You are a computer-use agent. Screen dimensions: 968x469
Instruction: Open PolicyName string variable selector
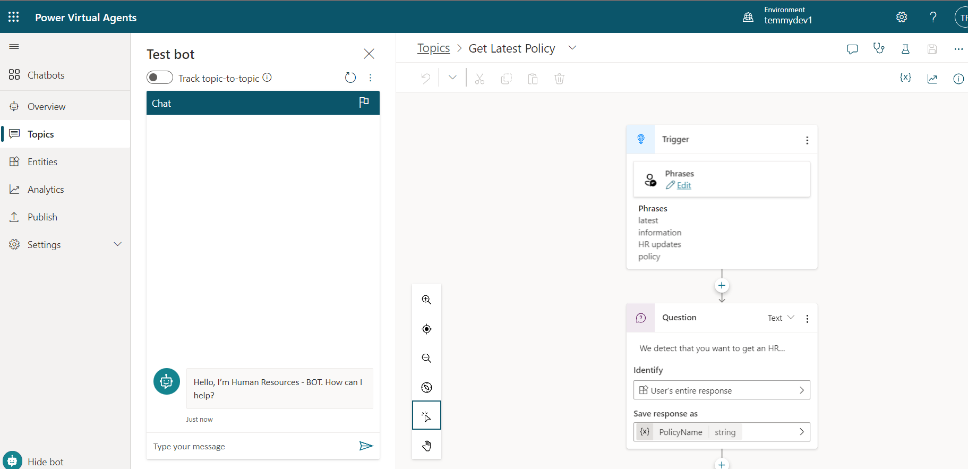tap(722, 432)
